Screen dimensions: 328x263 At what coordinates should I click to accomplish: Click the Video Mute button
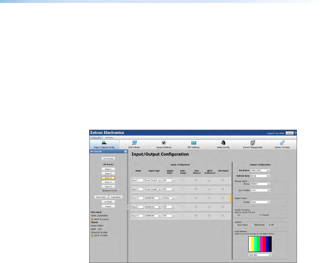(101, 197)
